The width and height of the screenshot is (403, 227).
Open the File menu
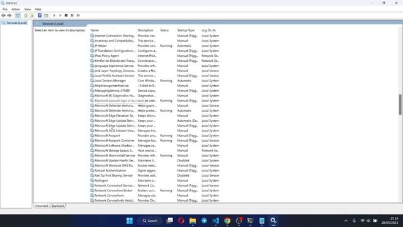[5, 9]
